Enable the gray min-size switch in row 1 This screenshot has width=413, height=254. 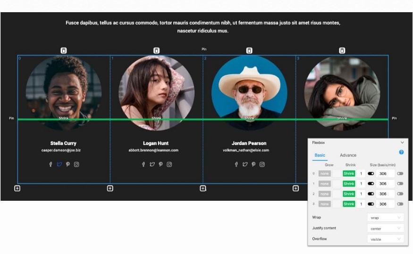[400, 183]
